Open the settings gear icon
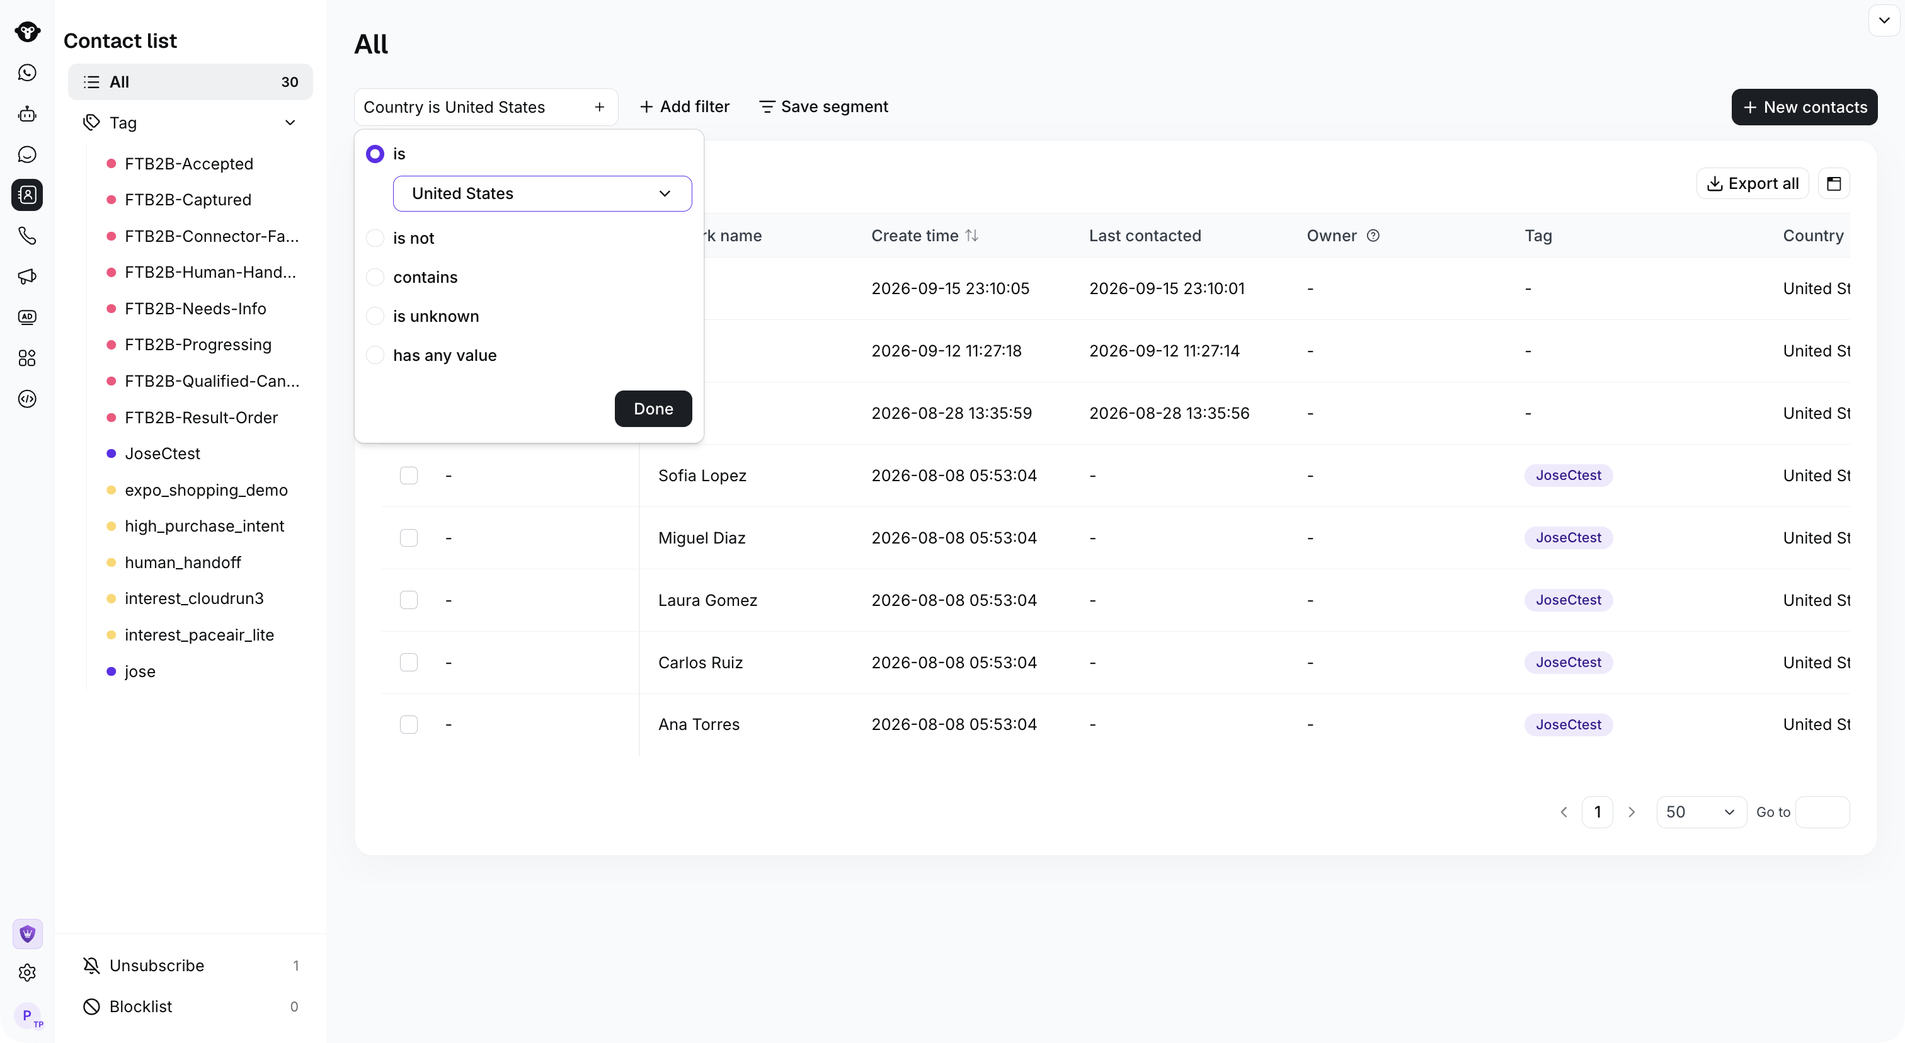 point(27,973)
